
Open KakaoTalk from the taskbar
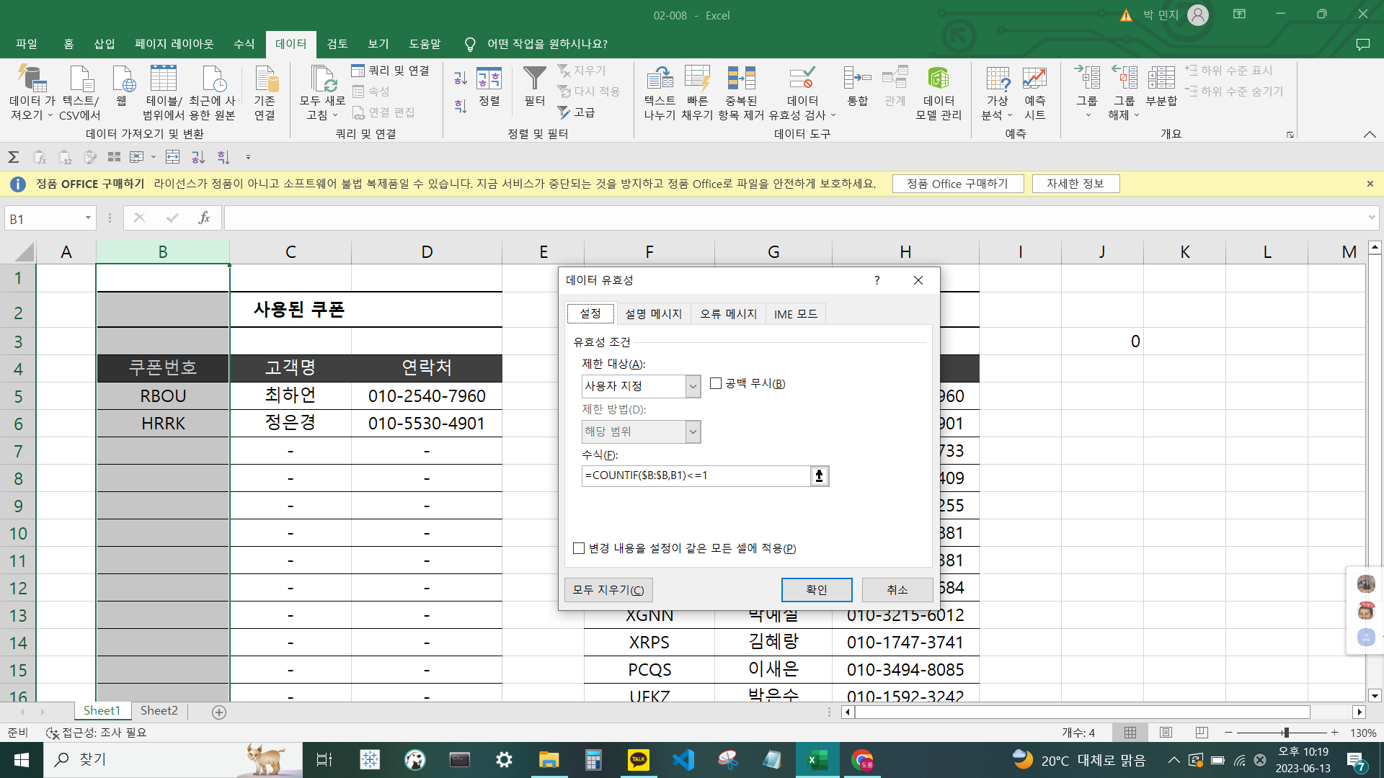tap(638, 759)
